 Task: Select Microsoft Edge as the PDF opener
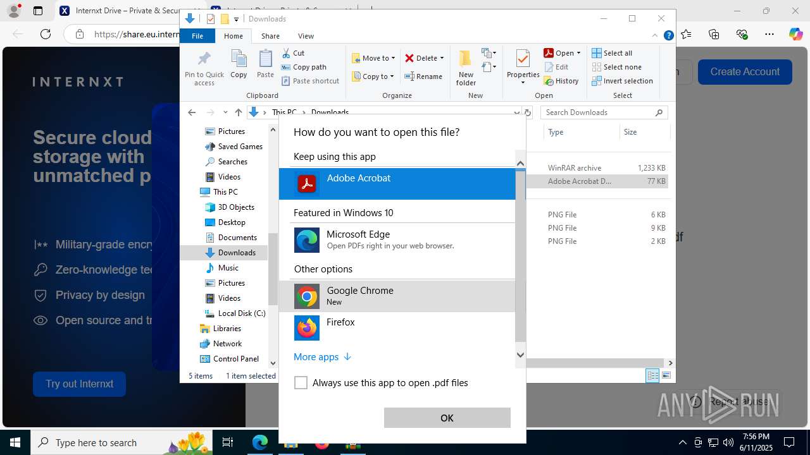click(397, 240)
